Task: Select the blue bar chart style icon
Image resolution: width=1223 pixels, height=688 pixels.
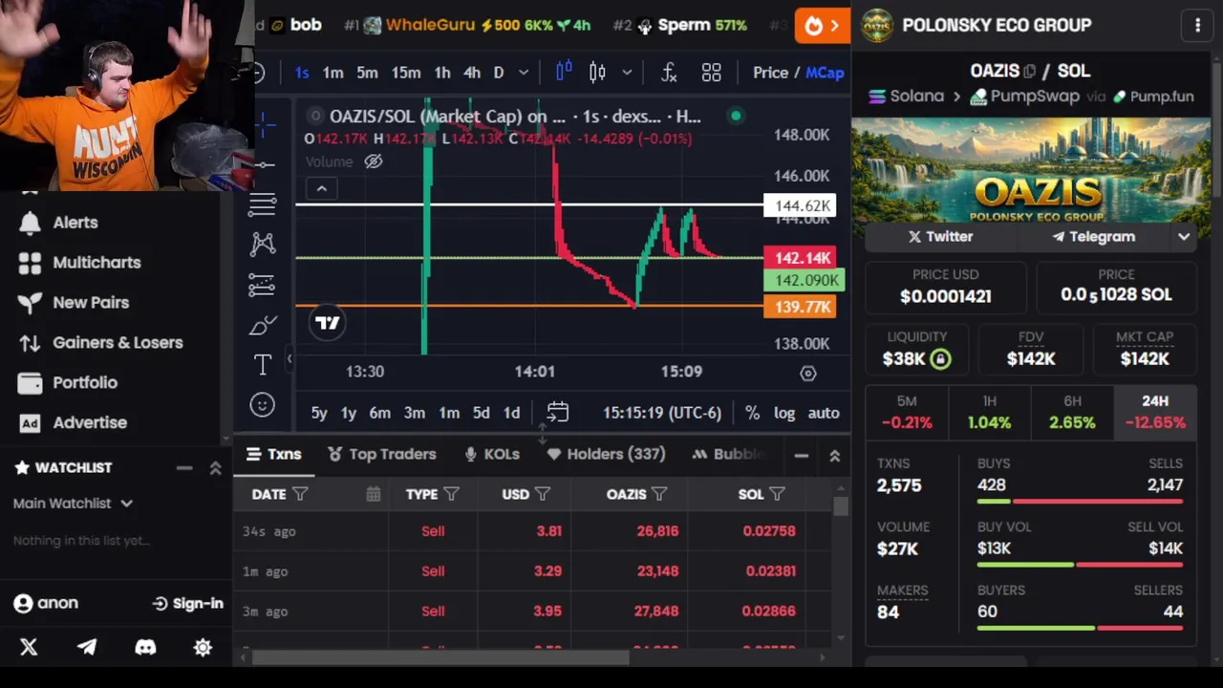Action: (x=564, y=72)
